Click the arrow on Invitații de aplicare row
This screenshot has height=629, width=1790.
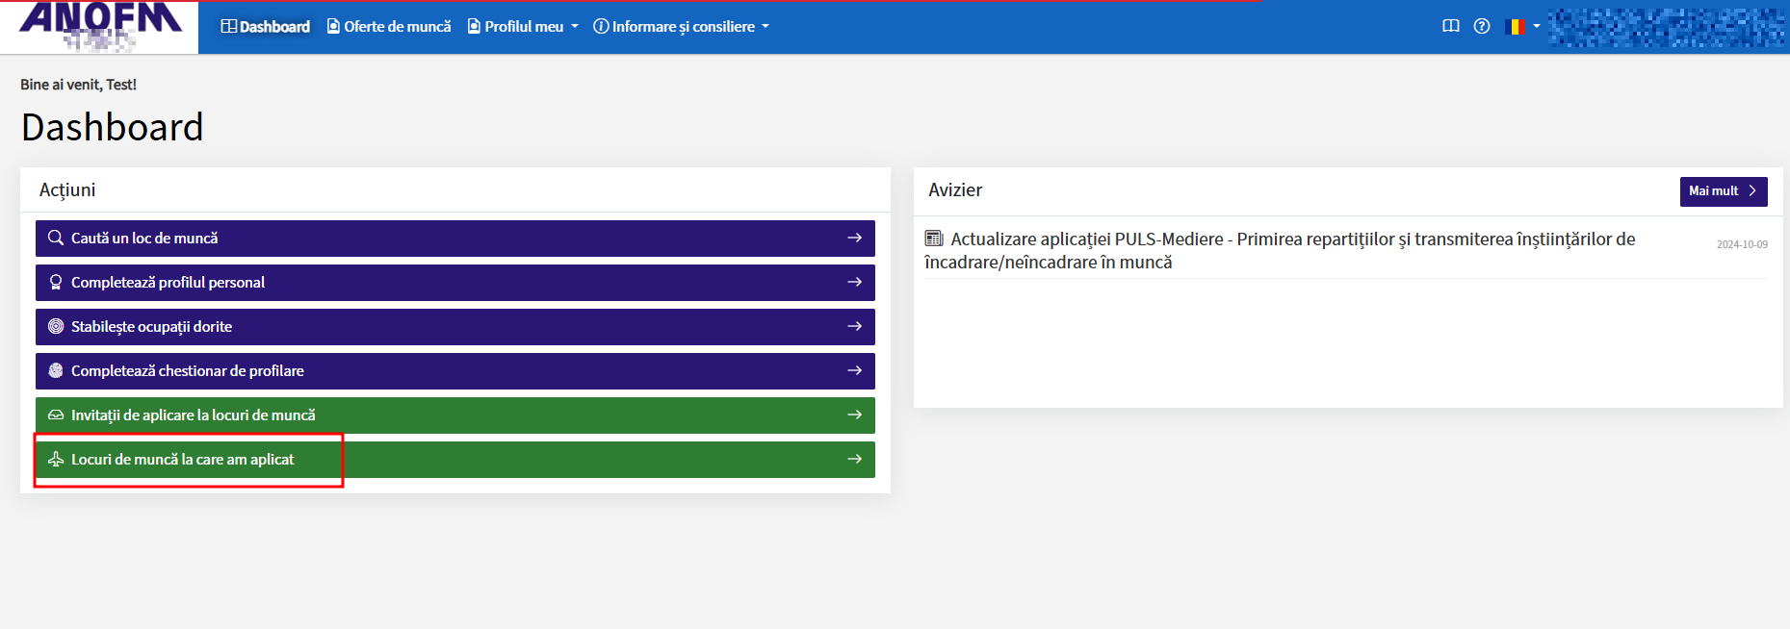click(x=854, y=415)
